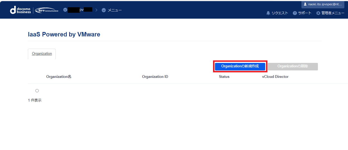Open the リクエスト link

pyautogui.click(x=280, y=13)
